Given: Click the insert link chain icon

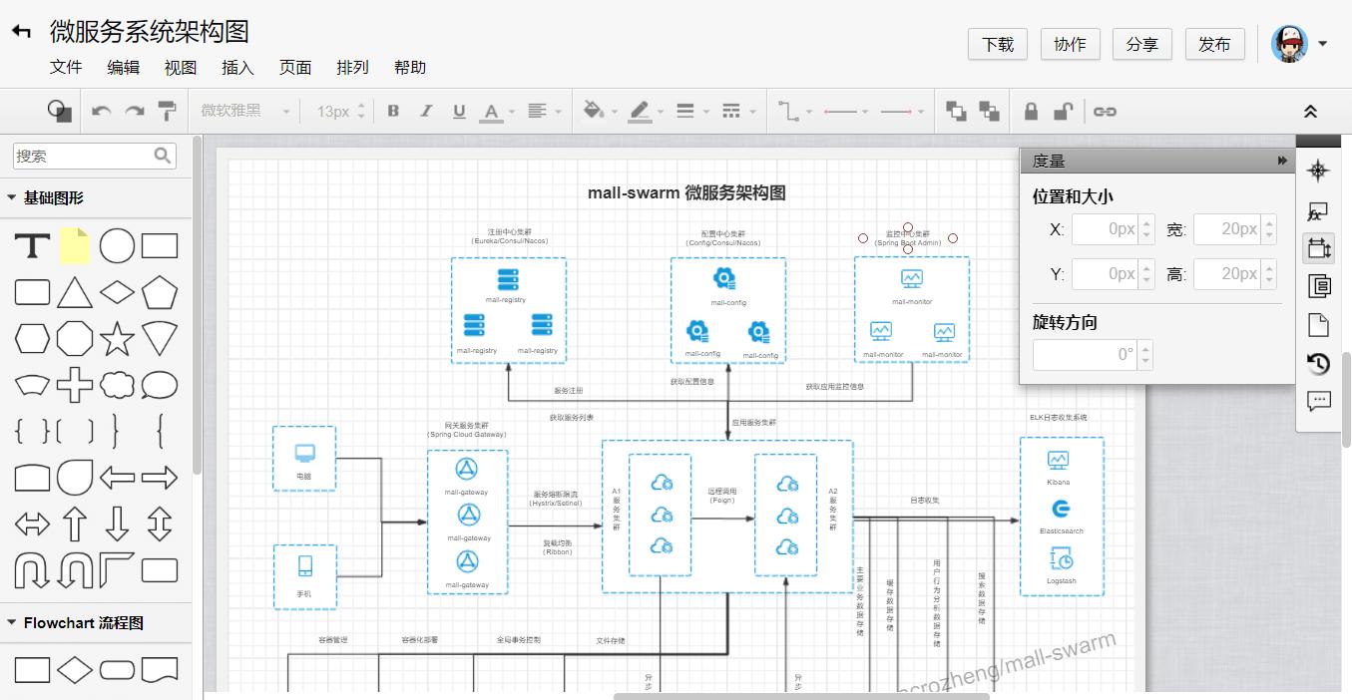Looking at the screenshot, I should click(1105, 111).
